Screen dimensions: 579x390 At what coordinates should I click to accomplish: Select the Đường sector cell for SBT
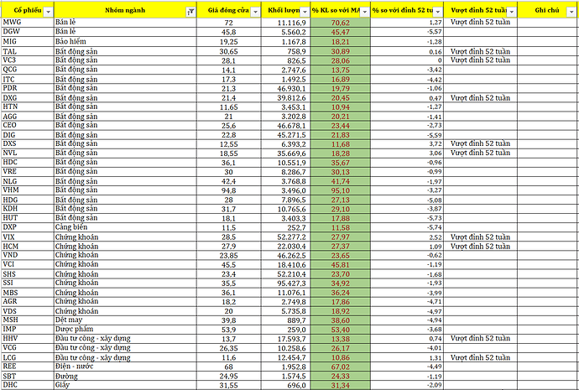point(125,376)
